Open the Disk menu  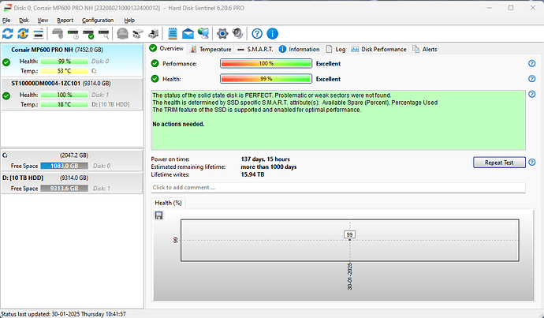(x=24, y=20)
